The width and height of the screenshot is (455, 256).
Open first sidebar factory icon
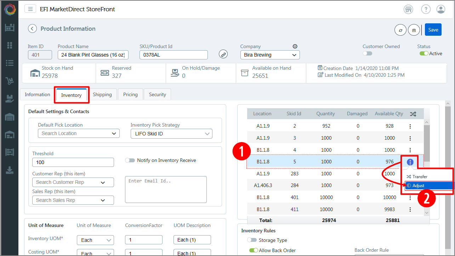pos(10,28)
